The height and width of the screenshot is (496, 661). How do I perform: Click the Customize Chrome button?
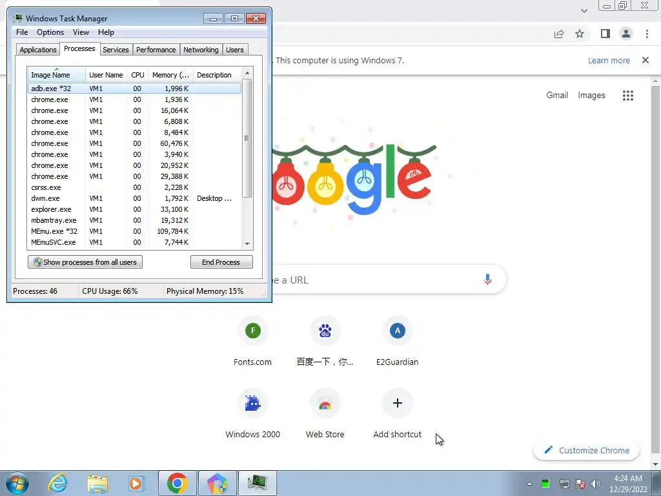[x=586, y=450]
